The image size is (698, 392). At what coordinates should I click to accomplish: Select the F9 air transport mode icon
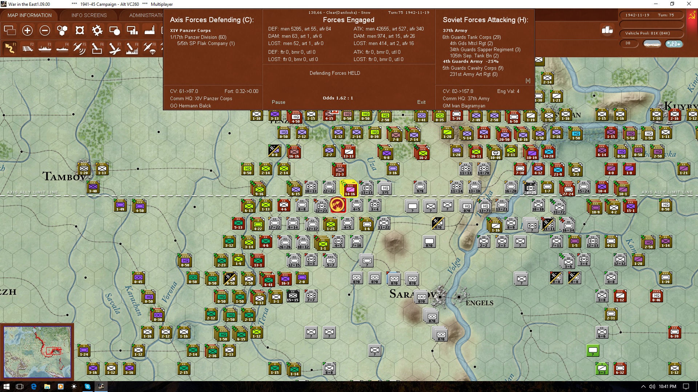click(x=149, y=48)
